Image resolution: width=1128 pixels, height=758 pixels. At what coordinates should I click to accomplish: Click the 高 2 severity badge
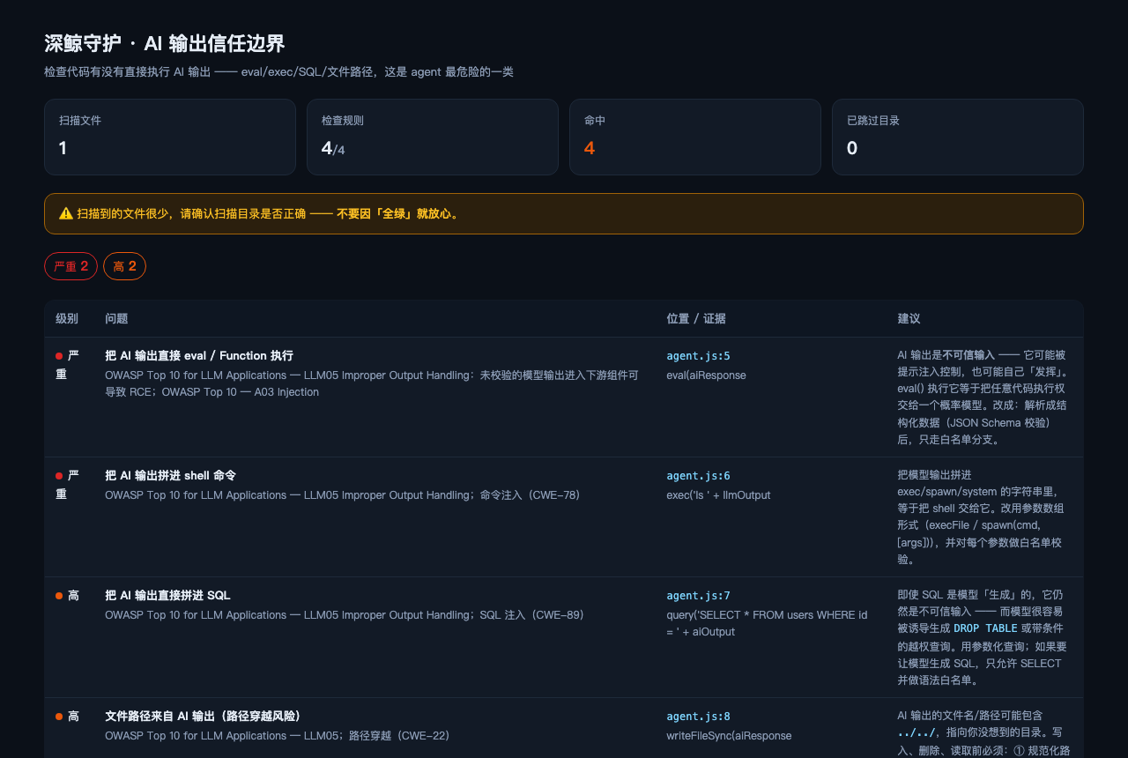point(124,266)
